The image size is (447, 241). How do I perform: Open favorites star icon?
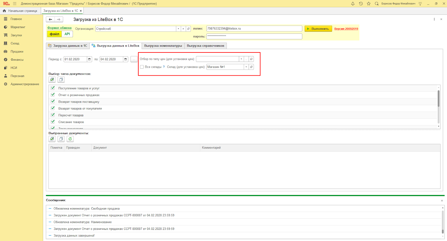click(x=369, y=4)
